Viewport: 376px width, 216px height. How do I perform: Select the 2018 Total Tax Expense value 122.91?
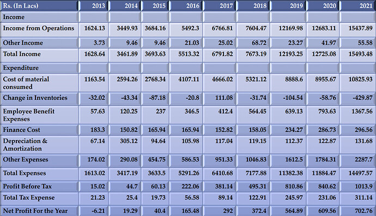point(257,197)
